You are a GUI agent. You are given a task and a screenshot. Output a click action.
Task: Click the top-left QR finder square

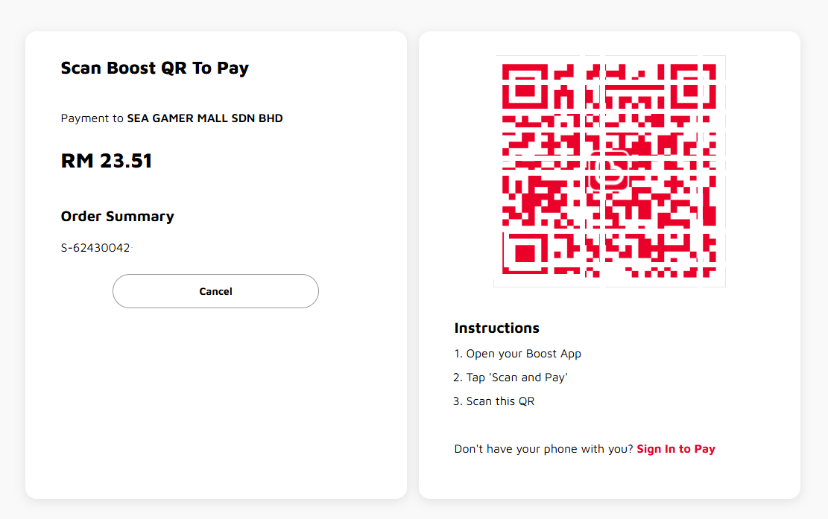pyautogui.click(x=525, y=86)
